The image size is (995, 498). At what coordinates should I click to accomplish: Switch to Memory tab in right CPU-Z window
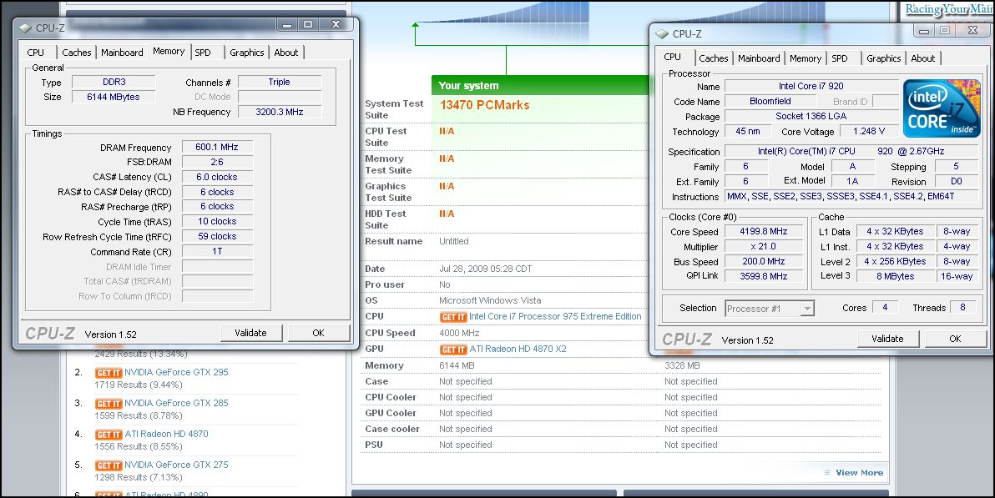806,58
